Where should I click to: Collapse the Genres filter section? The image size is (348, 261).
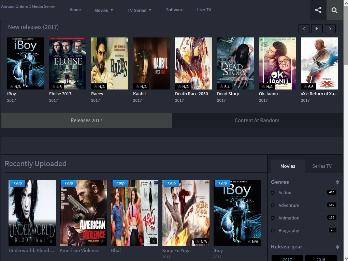(x=337, y=182)
